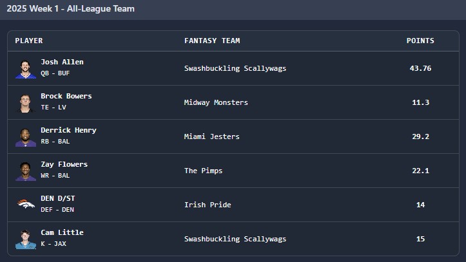Open the Josh Allen player name
The height and width of the screenshot is (262, 466).
(62, 62)
